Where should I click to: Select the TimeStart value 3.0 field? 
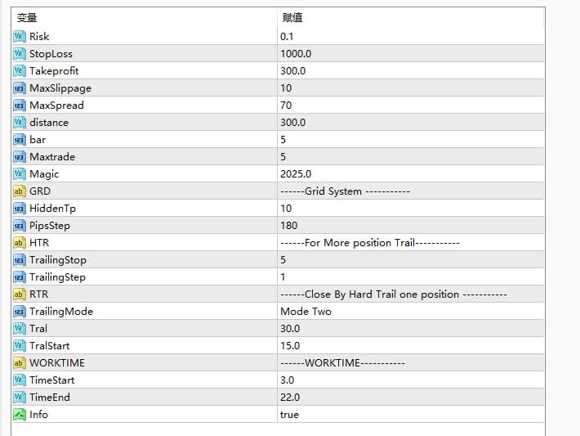(x=287, y=380)
